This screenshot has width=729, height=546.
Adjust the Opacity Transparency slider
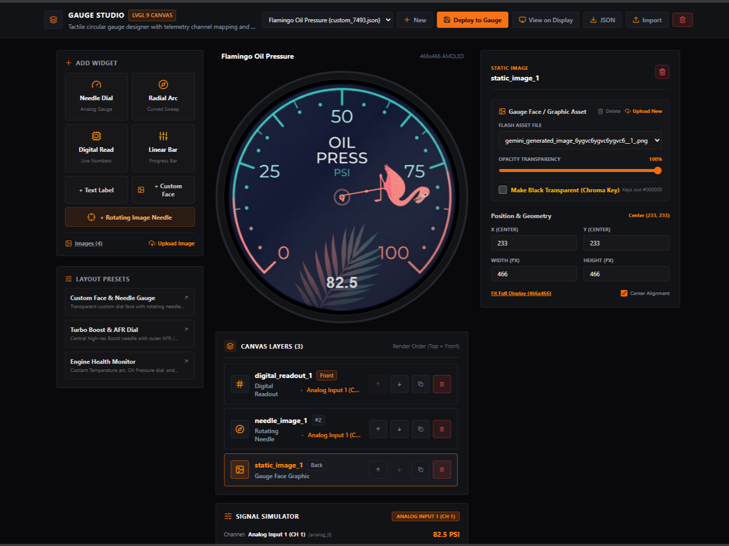click(x=580, y=171)
